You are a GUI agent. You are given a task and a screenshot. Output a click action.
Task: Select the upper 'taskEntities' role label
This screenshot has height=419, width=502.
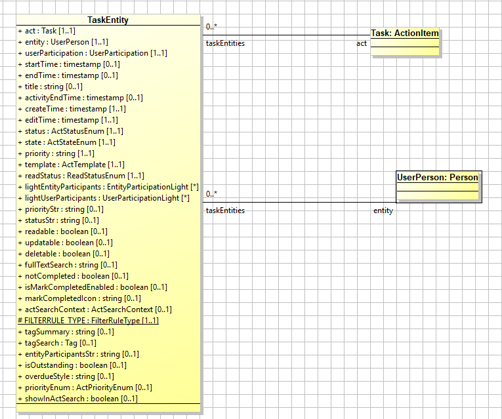pyautogui.click(x=225, y=44)
